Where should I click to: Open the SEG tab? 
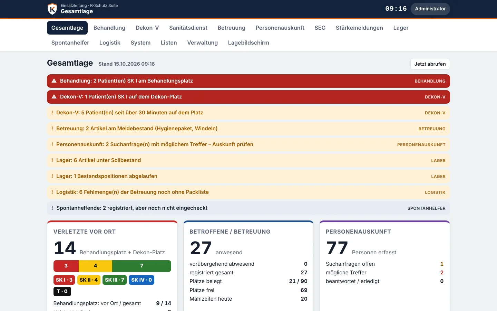tap(320, 28)
